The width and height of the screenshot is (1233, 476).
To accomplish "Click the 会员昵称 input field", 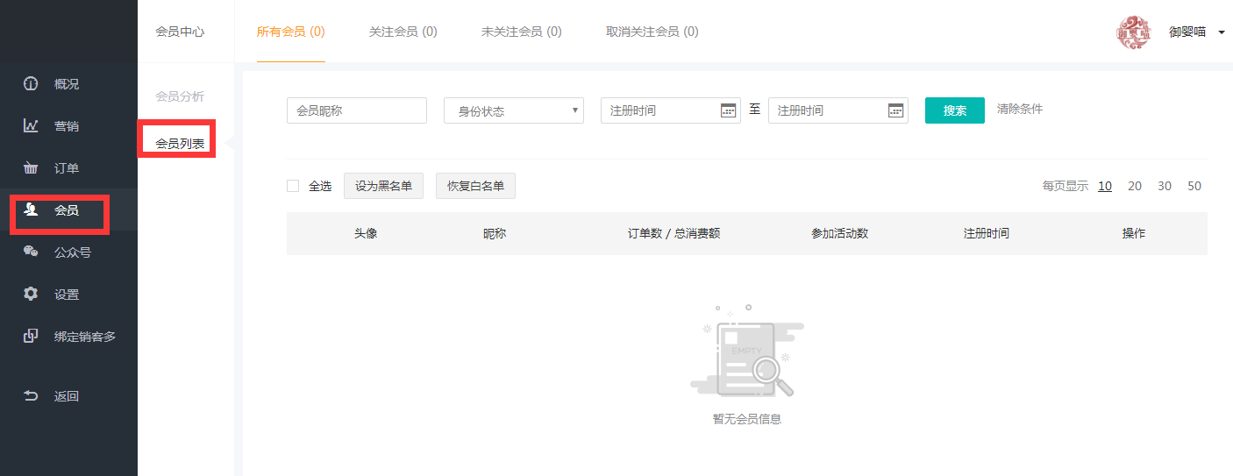I will click(x=356, y=110).
